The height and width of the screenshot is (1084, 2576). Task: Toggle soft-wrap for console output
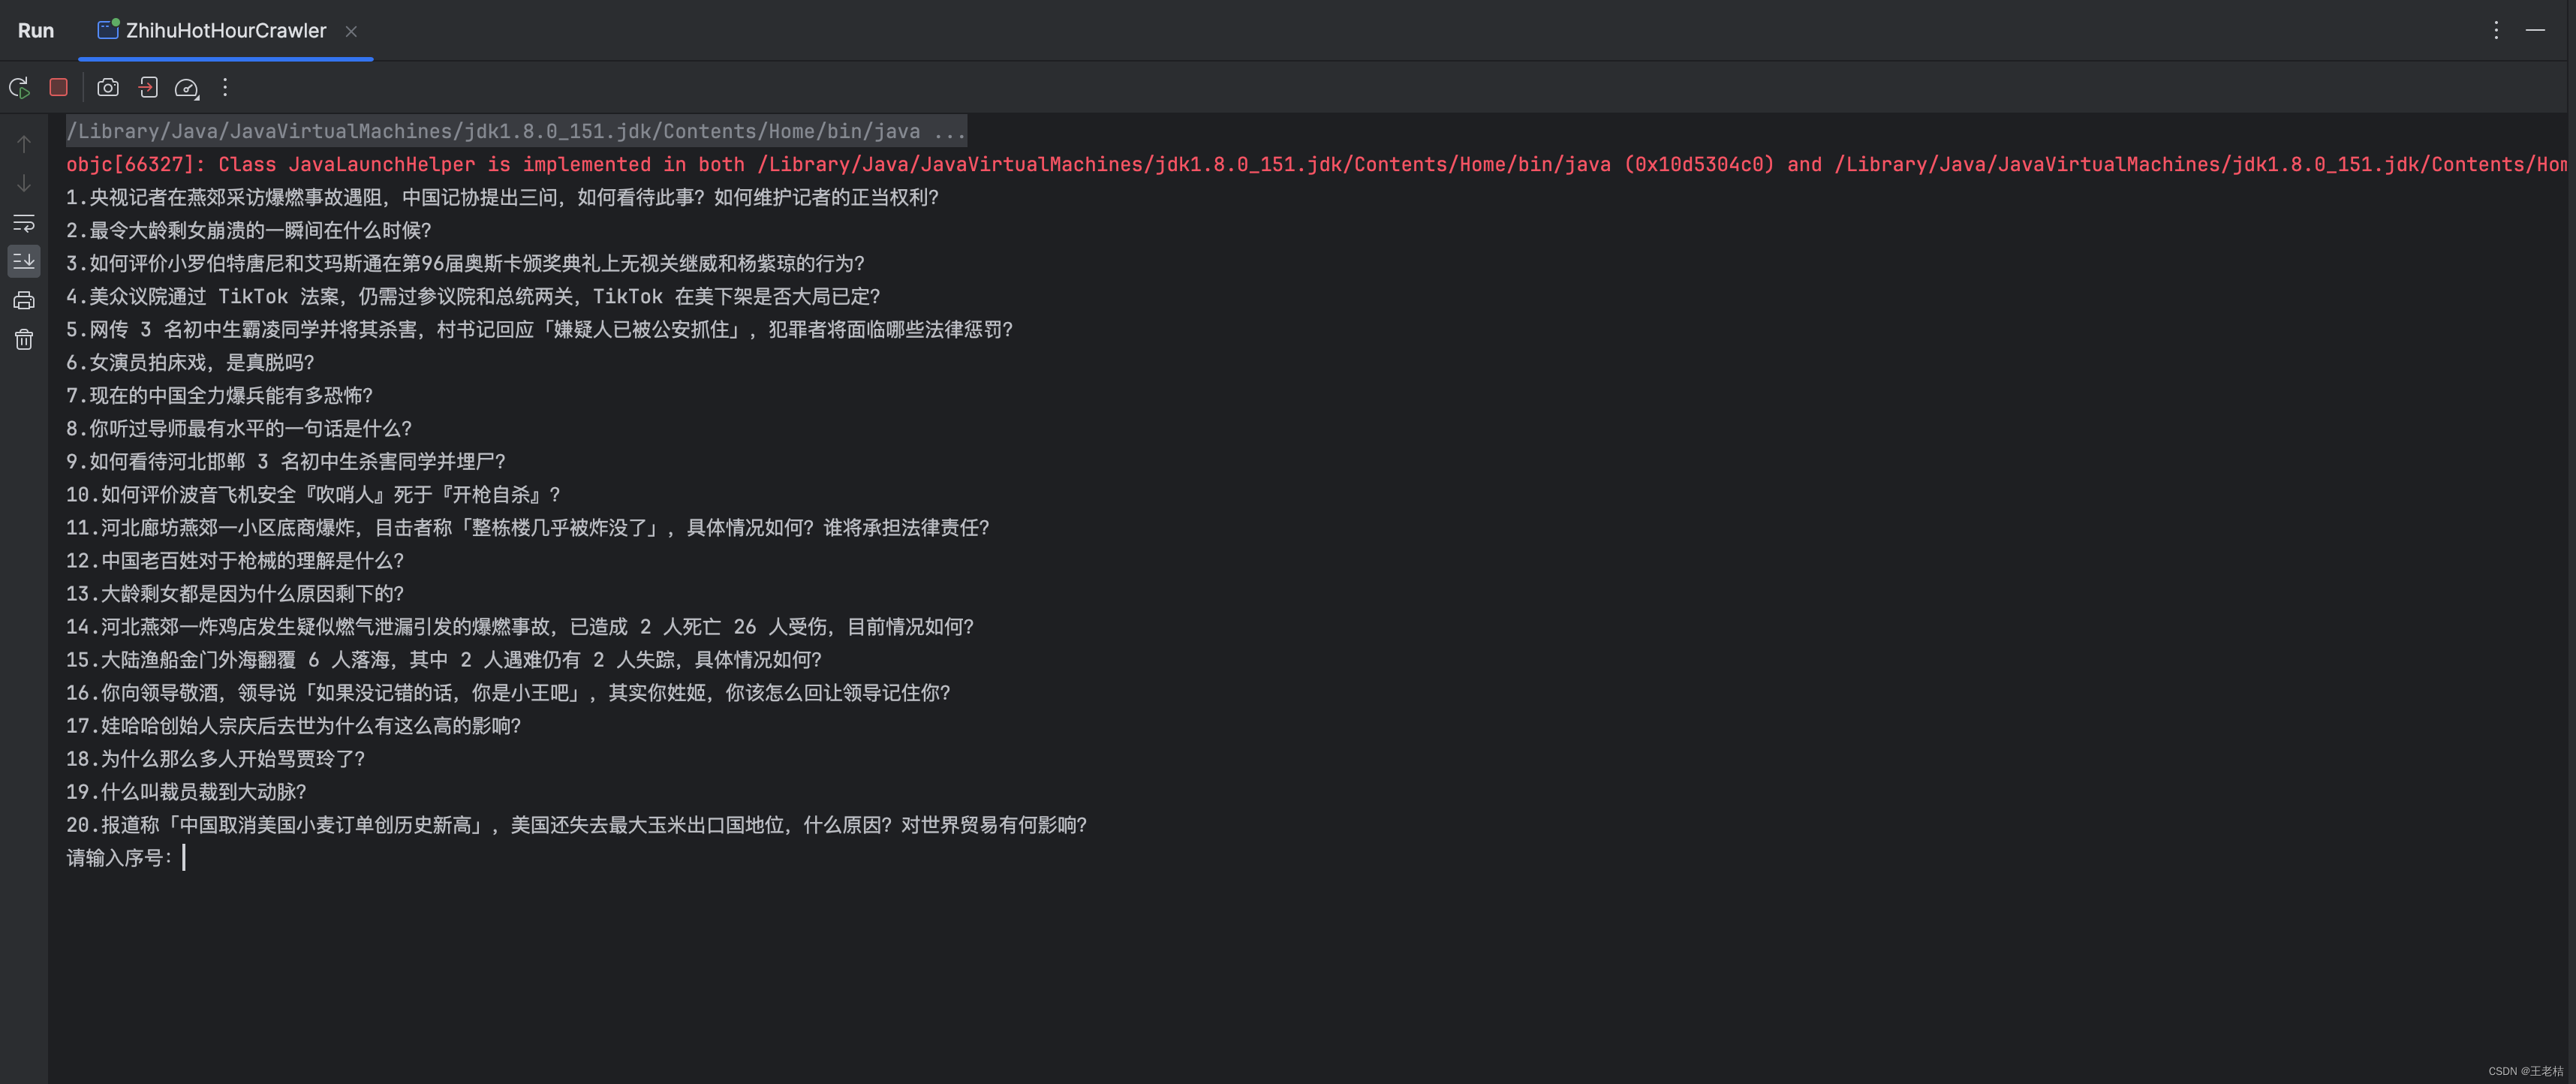[x=24, y=222]
